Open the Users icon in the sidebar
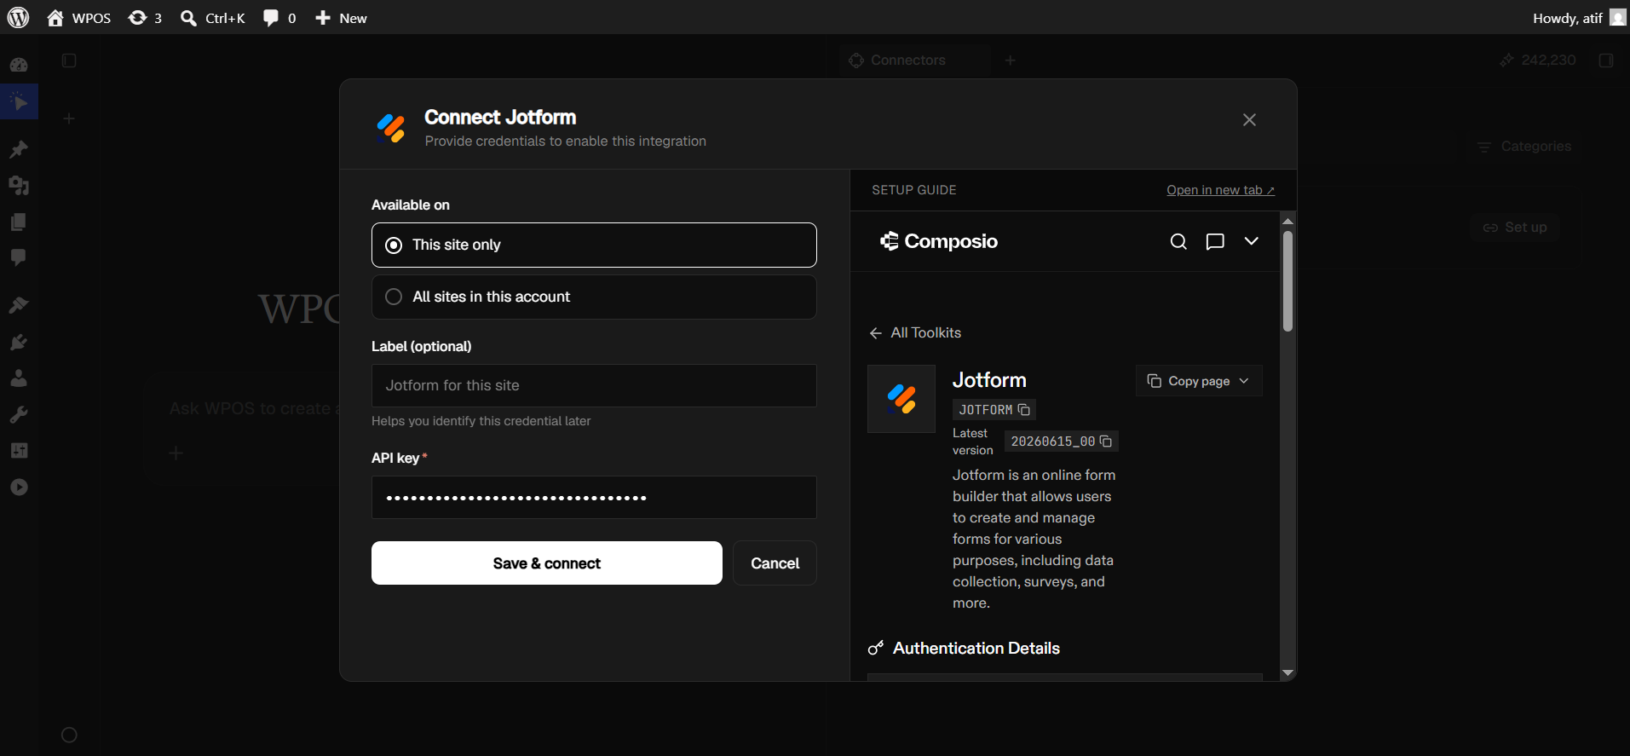The width and height of the screenshot is (1630, 756). 19,378
